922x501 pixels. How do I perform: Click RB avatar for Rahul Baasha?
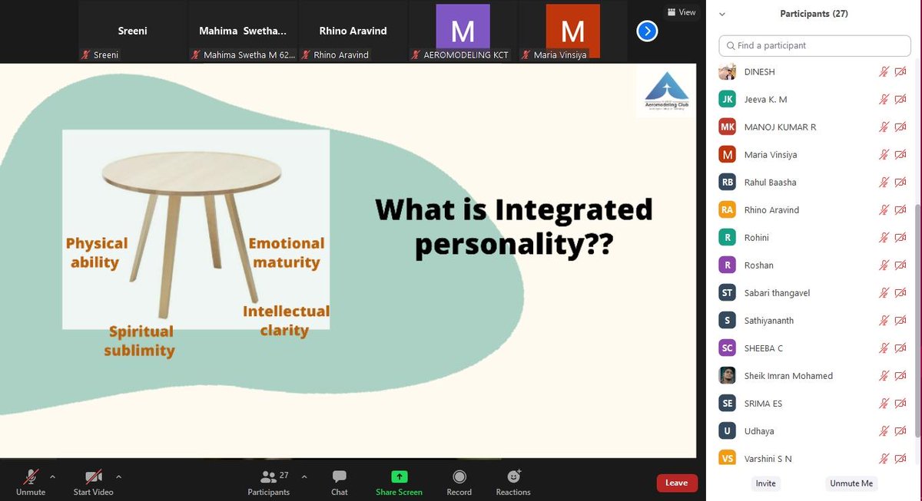pos(727,182)
